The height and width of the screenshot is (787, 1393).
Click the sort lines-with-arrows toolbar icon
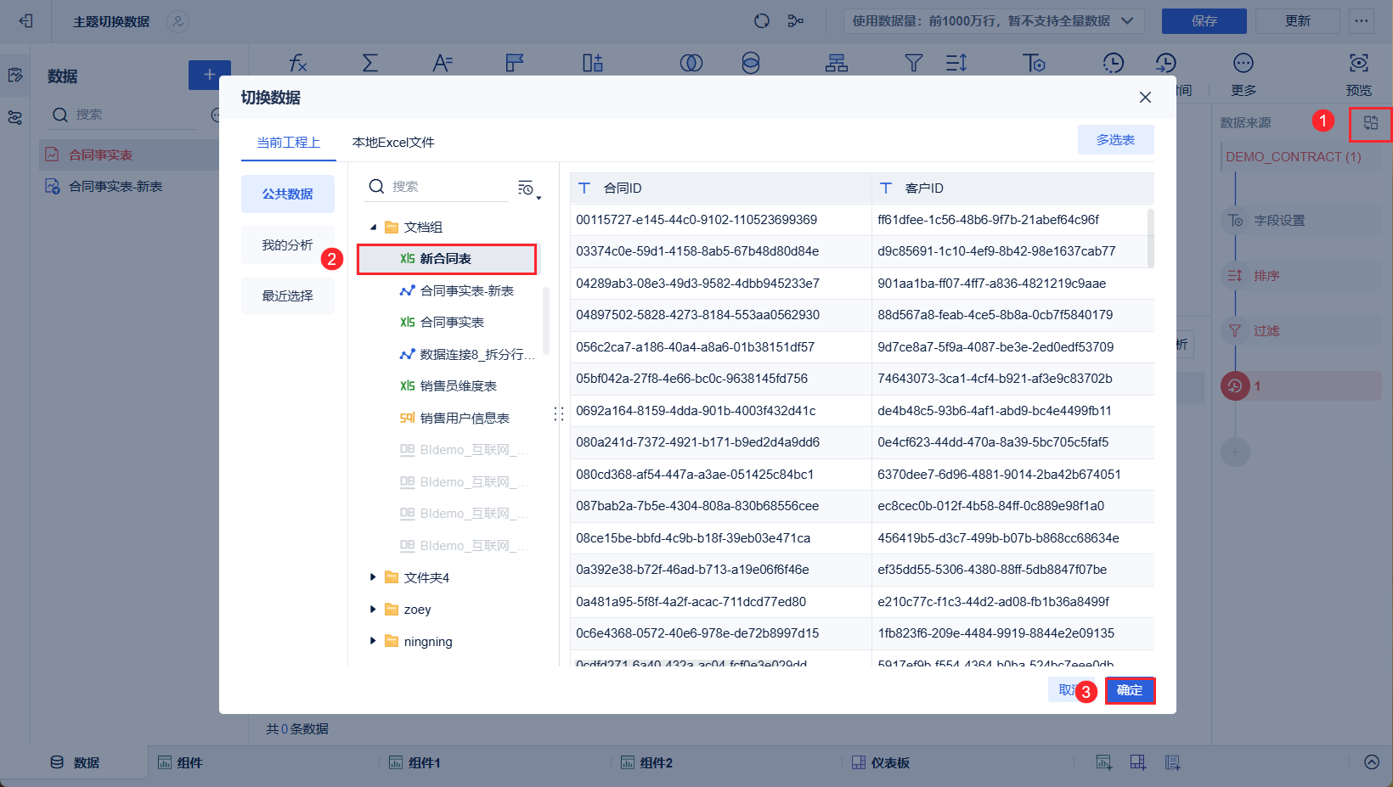(x=956, y=63)
